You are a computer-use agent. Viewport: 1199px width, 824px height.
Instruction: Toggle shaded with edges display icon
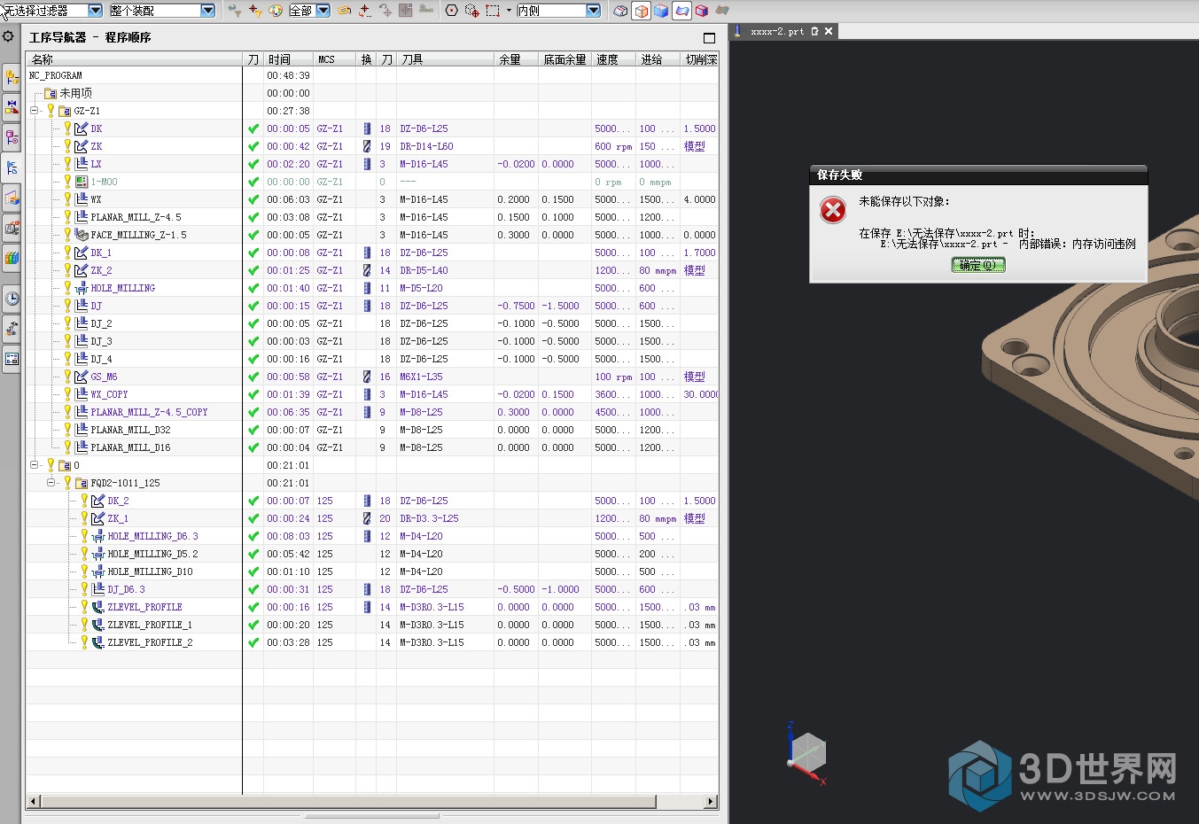click(x=641, y=11)
